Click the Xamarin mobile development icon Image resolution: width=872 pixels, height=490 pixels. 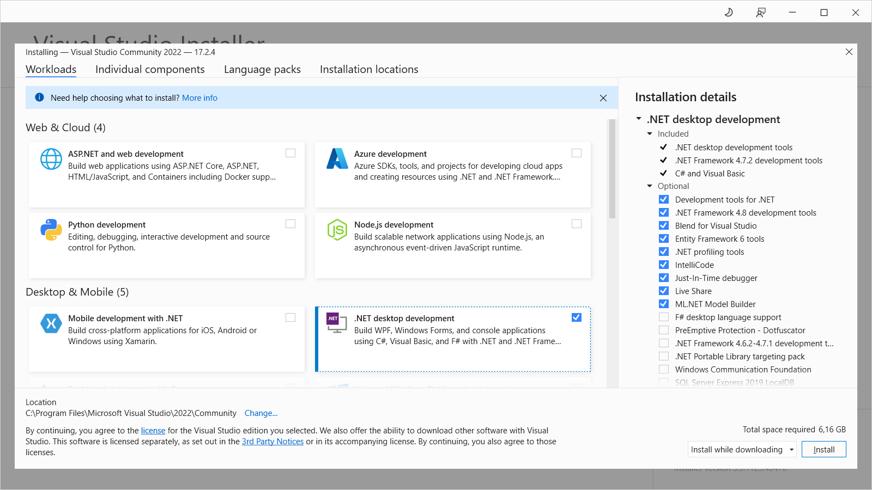(x=51, y=323)
